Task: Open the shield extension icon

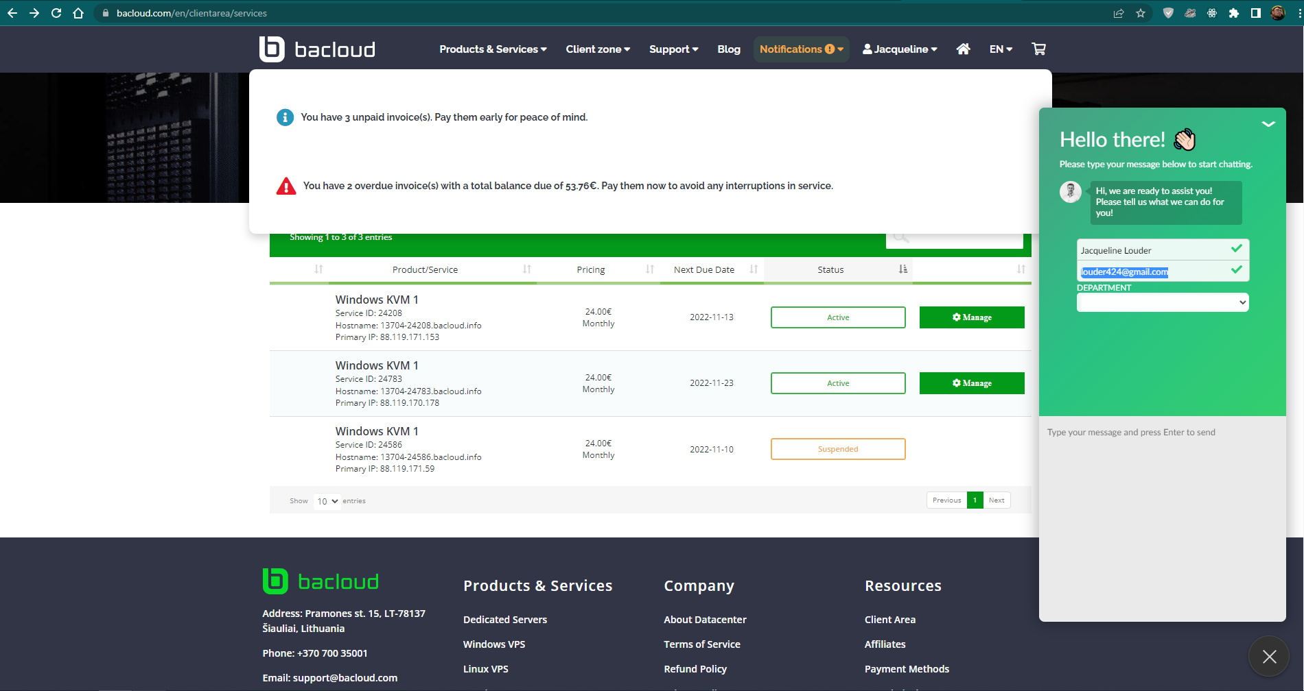Action: [1168, 13]
